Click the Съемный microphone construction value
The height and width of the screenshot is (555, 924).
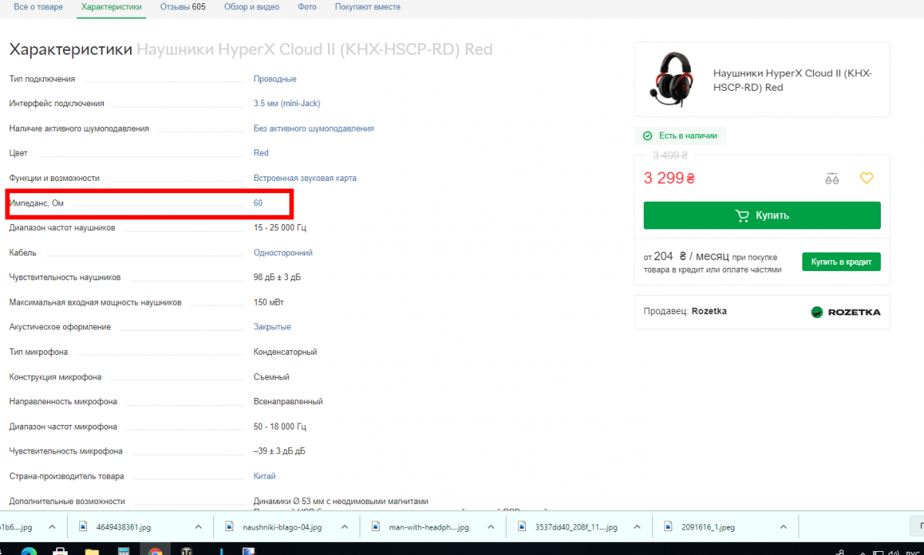click(271, 377)
